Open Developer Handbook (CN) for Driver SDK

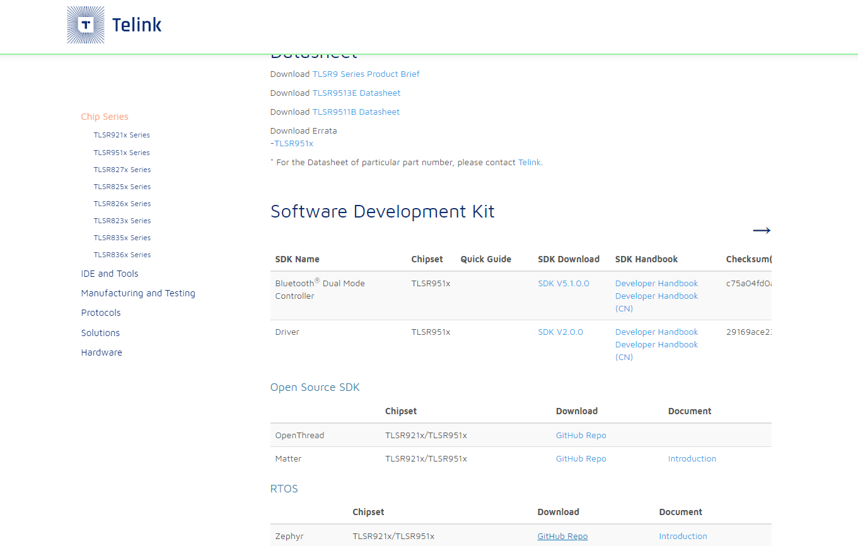pos(657,351)
